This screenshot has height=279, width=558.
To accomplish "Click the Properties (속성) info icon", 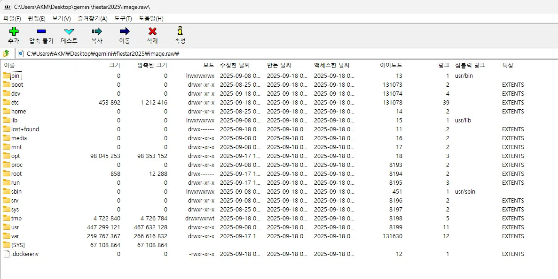I will 180,32.
